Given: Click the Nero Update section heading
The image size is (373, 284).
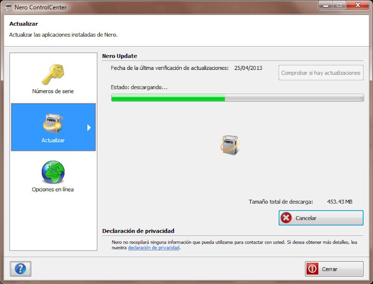Looking at the screenshot, I should [120, 56].
